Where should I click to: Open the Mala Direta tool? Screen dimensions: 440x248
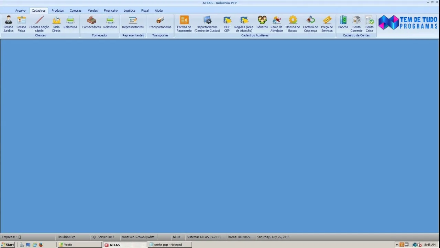click(56, 24)
